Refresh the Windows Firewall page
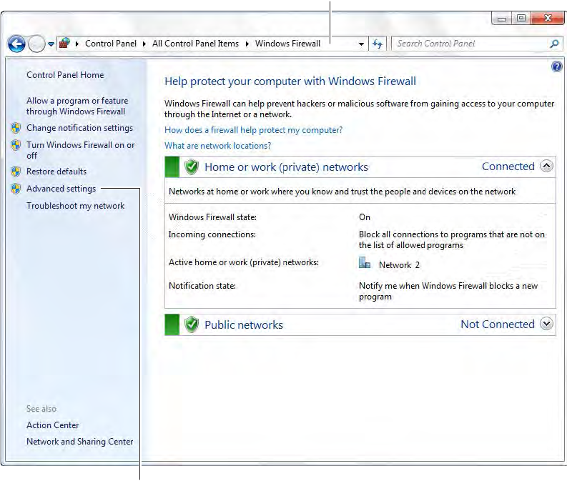 click(378, 44)
